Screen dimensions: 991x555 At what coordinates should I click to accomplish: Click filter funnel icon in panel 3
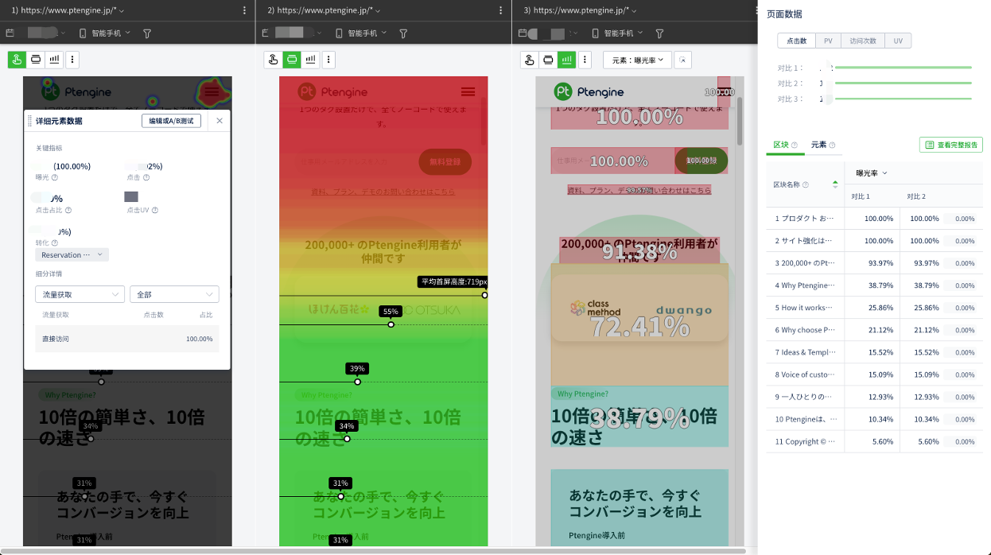[x=659, y=33]
